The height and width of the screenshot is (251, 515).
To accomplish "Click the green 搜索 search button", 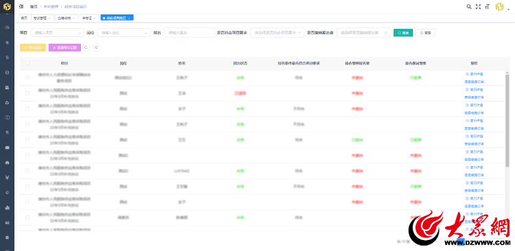I will (403, 33).
